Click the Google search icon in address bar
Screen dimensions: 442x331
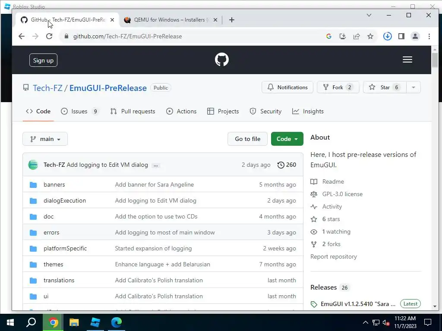click(328, 36)
